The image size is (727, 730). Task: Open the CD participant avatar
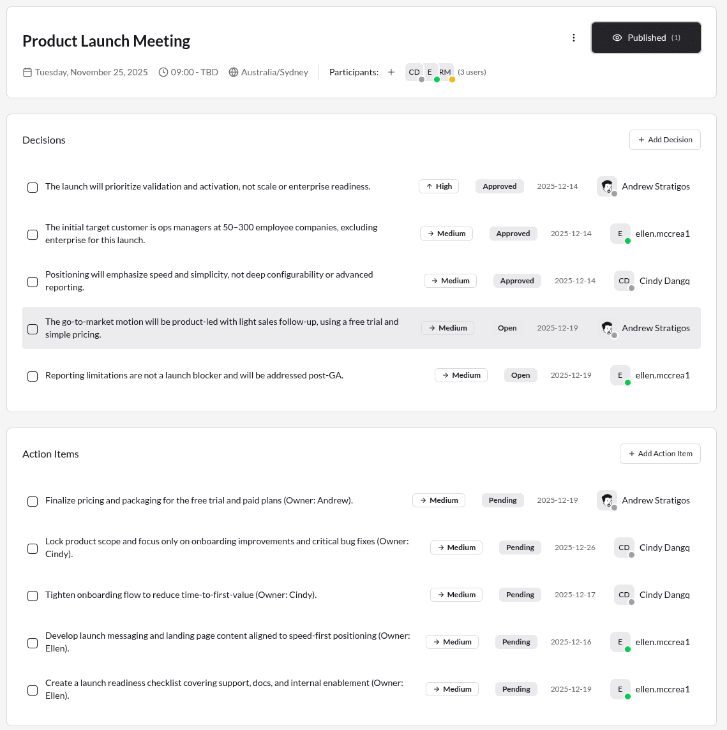tap(414, 72)
